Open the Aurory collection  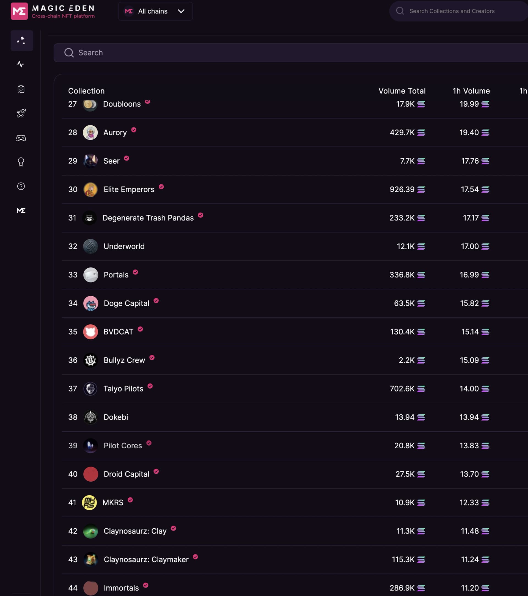115,133
